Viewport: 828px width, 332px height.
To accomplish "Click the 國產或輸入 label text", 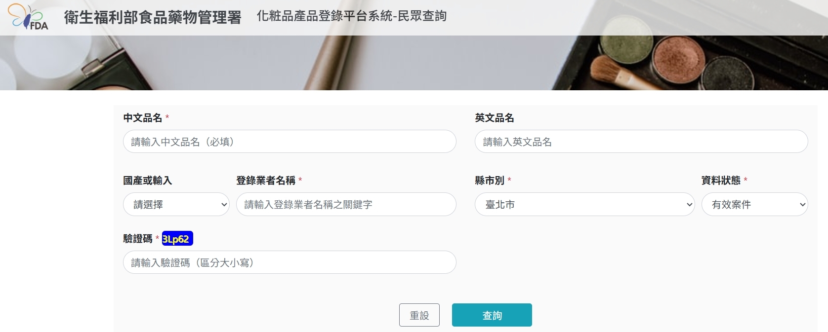I will point(147,181).
